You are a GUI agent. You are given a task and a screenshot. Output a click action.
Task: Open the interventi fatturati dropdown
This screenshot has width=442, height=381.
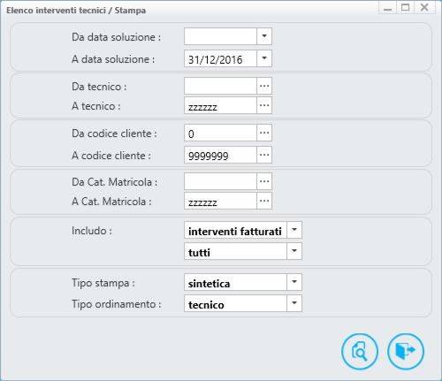point(294,230)
